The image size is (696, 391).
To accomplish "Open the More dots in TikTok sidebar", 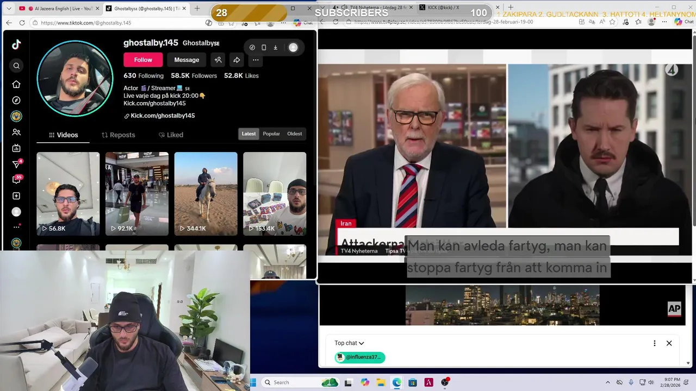I will click(x=16, y=227).
